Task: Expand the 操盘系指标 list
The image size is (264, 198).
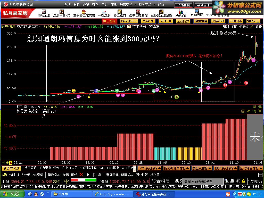Action: pos(202,168)
